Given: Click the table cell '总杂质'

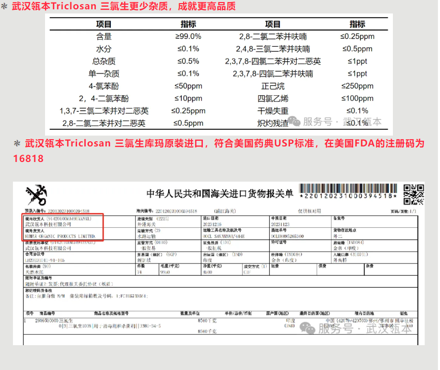Looking at the screenshot, I should [x=104, y=61].
